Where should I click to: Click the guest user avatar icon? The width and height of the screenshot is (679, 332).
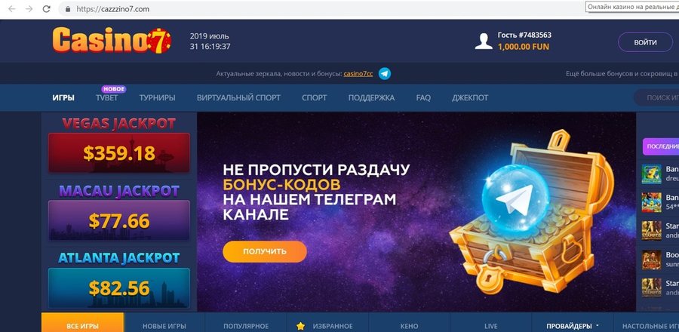coord(484,41)
